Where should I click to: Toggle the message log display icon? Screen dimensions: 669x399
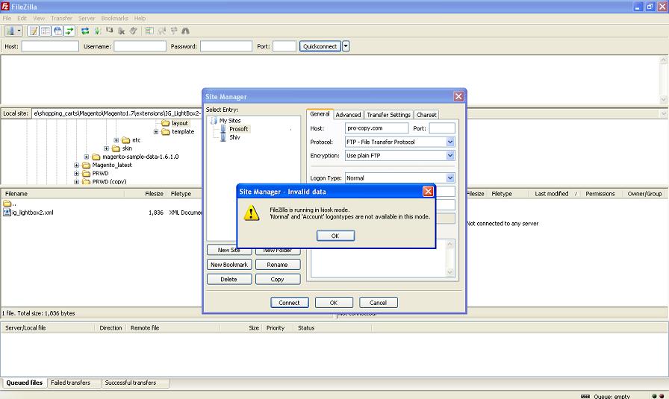34,31
